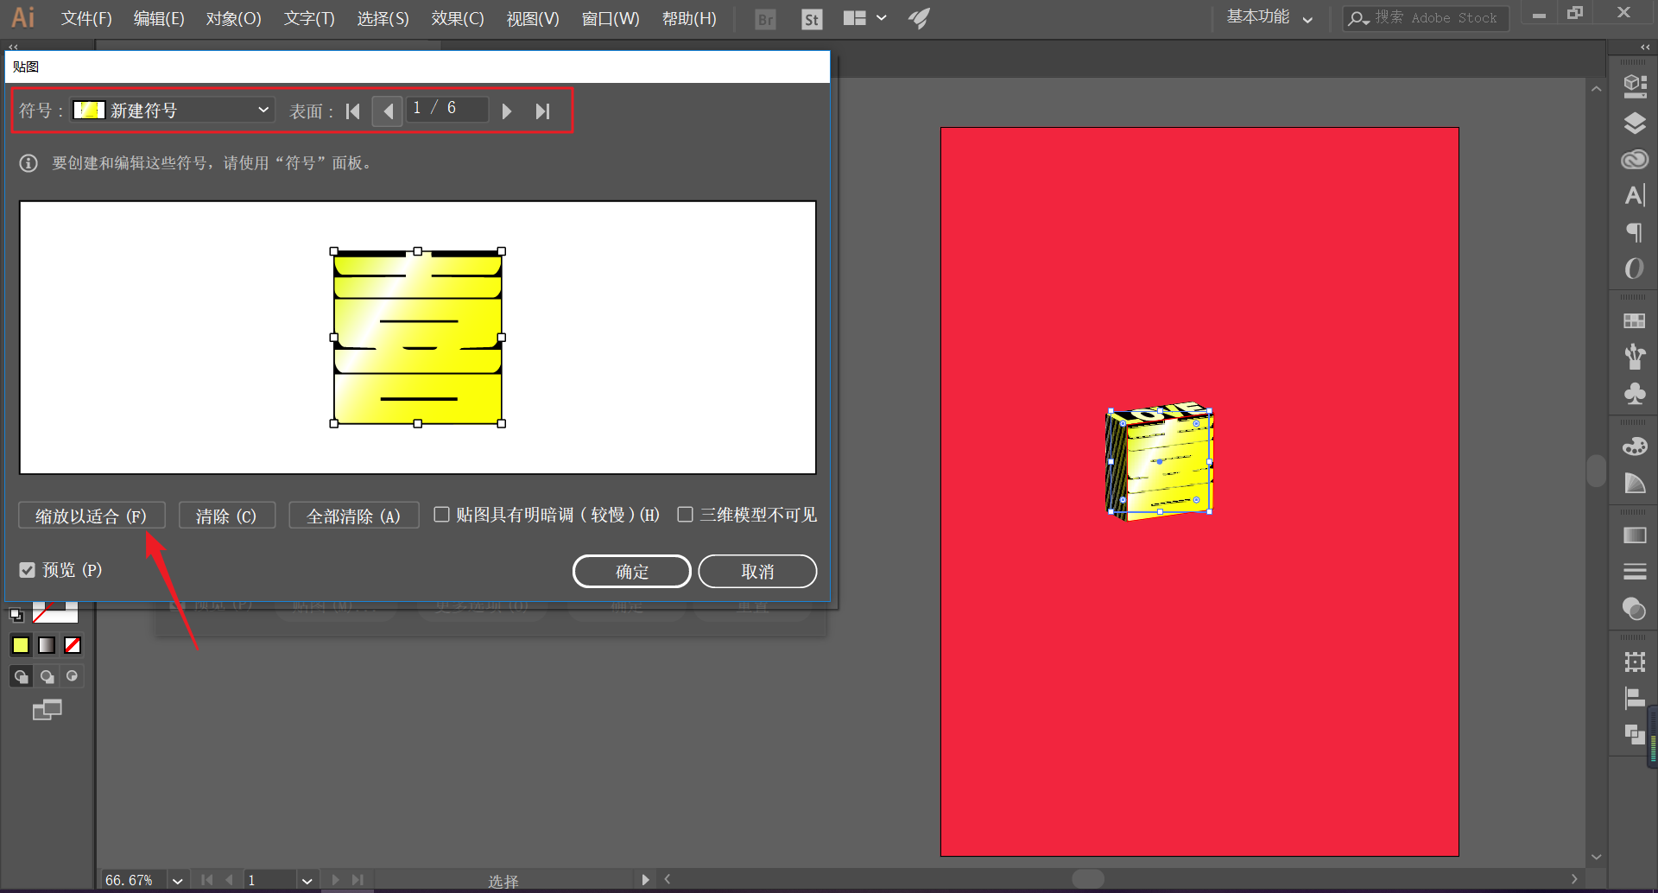Go to next surface arrow
Viewport: 1658px width, 893px height.
click(x=507, y=111)
